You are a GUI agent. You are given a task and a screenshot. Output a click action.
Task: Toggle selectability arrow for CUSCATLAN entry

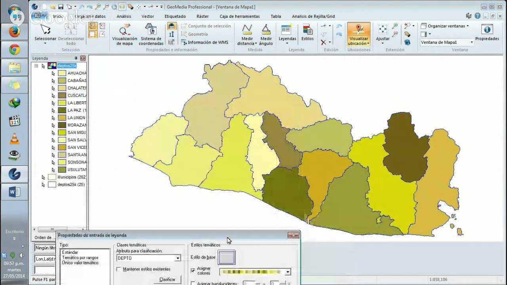coord(53,95)
